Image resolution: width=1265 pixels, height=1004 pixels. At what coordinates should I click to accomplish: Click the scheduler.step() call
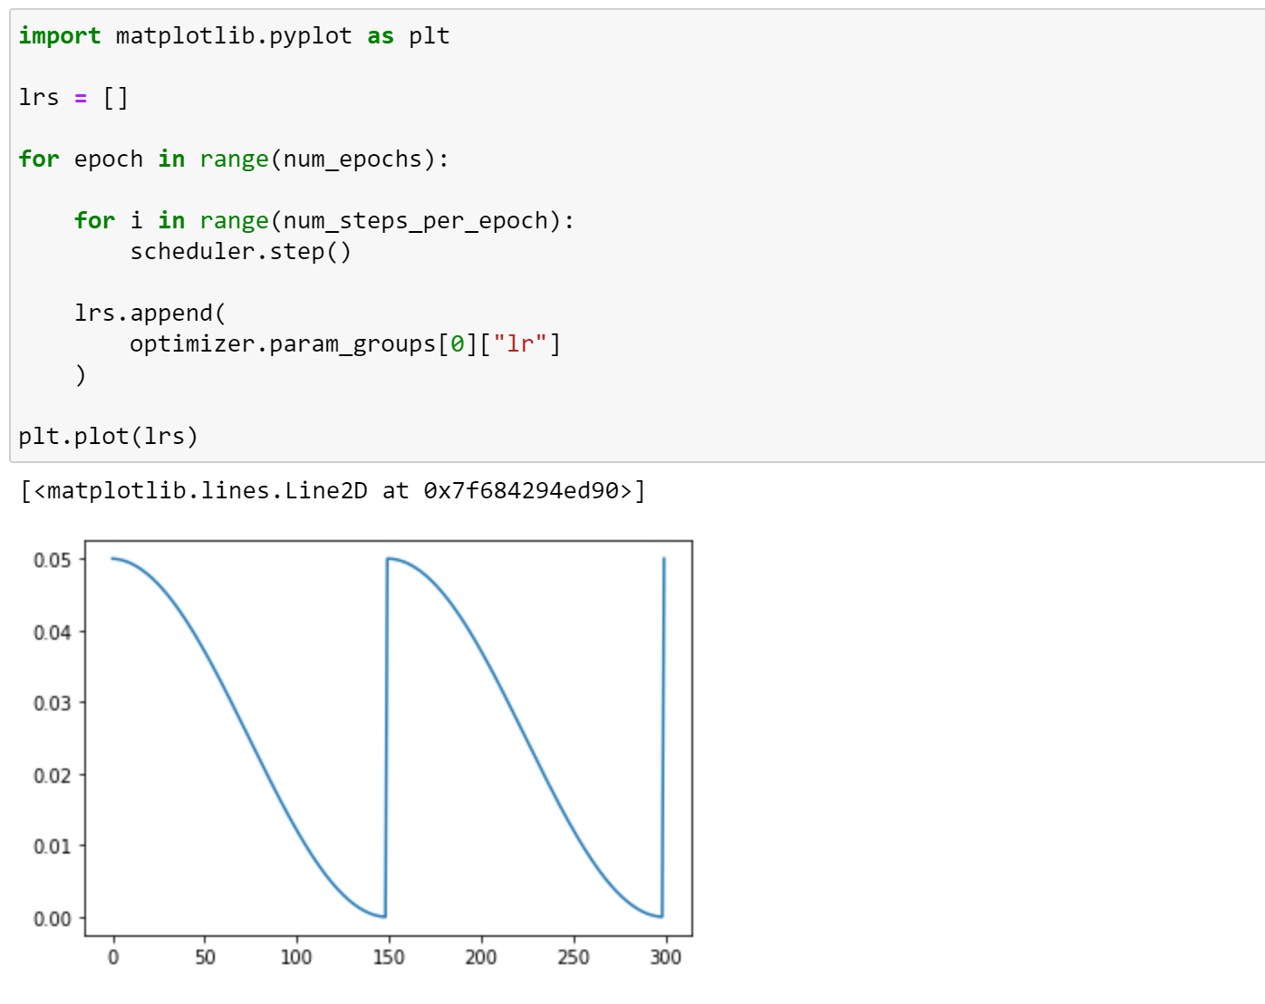point(240,252)
